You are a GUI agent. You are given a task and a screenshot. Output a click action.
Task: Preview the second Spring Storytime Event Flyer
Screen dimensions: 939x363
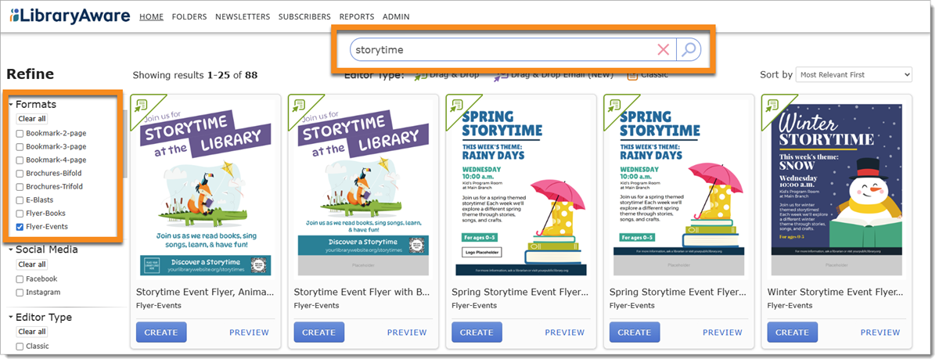pos(722,332)
